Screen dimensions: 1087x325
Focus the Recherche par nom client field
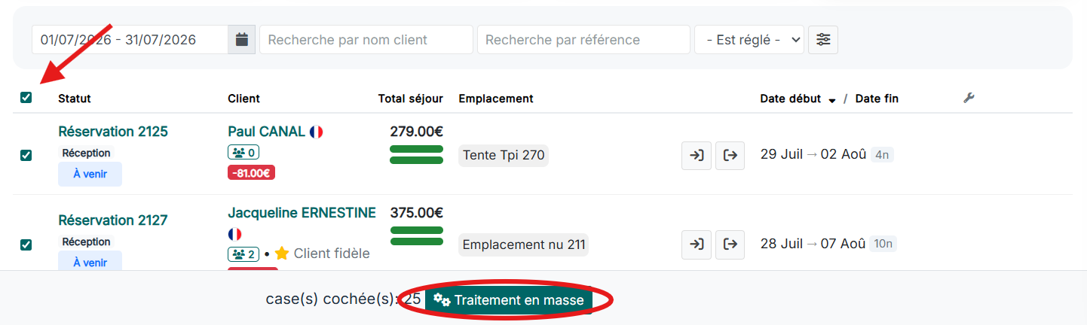[x=366, y=40]
